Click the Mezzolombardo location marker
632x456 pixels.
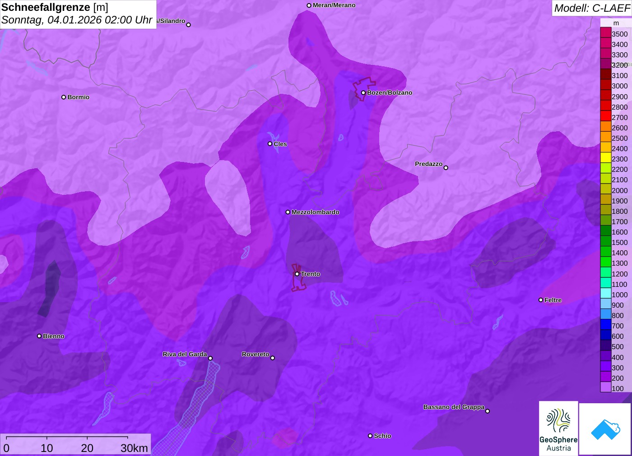pyautogui.click(x=288, y=212)
